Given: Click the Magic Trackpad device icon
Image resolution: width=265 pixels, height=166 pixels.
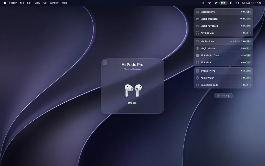Looking at the screenshot, I should (x=197, y=19).
